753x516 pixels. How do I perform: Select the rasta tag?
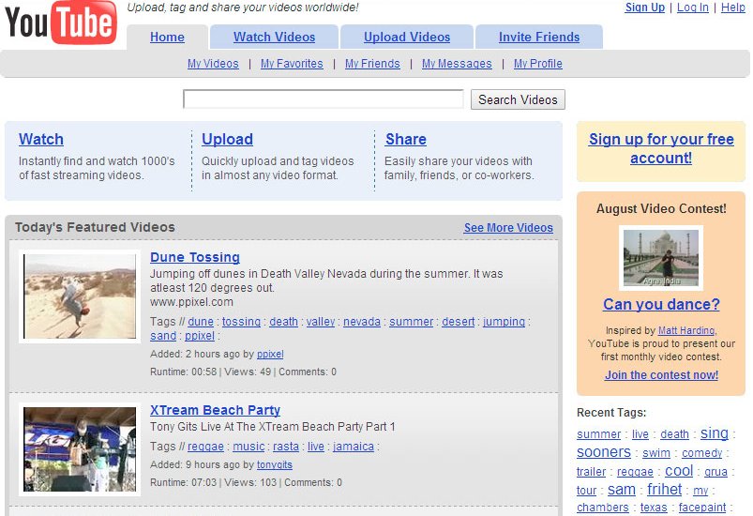point(286,447)
